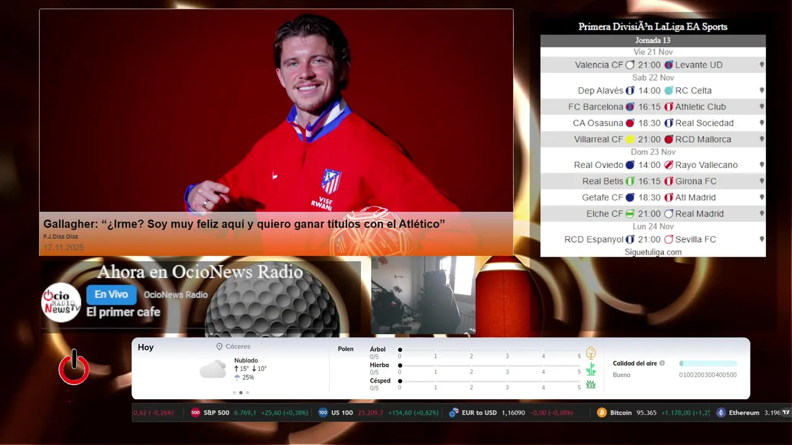This screenshot has width=792, height=445.
Task: Click the cloudy weather icon
Action: pos(213,370)
